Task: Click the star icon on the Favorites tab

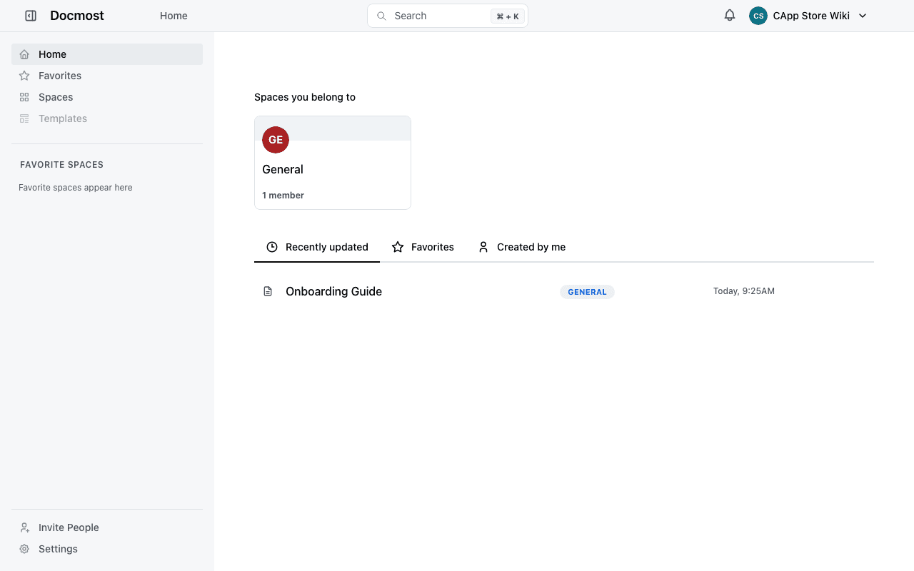Action: (x=398, y=247)
